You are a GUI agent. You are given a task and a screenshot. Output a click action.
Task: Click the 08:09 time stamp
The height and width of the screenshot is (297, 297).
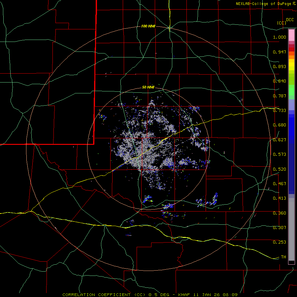[x=230, y=295]
